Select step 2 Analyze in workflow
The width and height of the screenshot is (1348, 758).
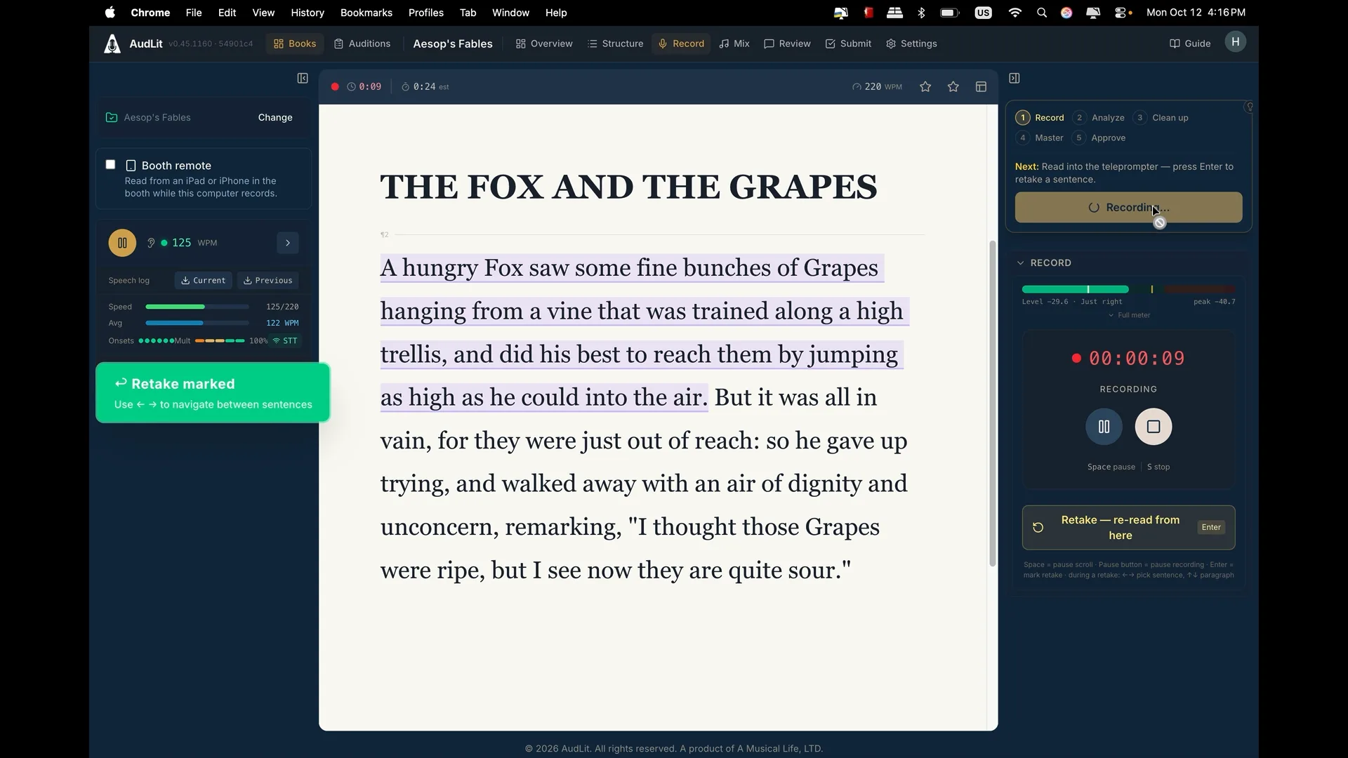(x=1099, y=118)
